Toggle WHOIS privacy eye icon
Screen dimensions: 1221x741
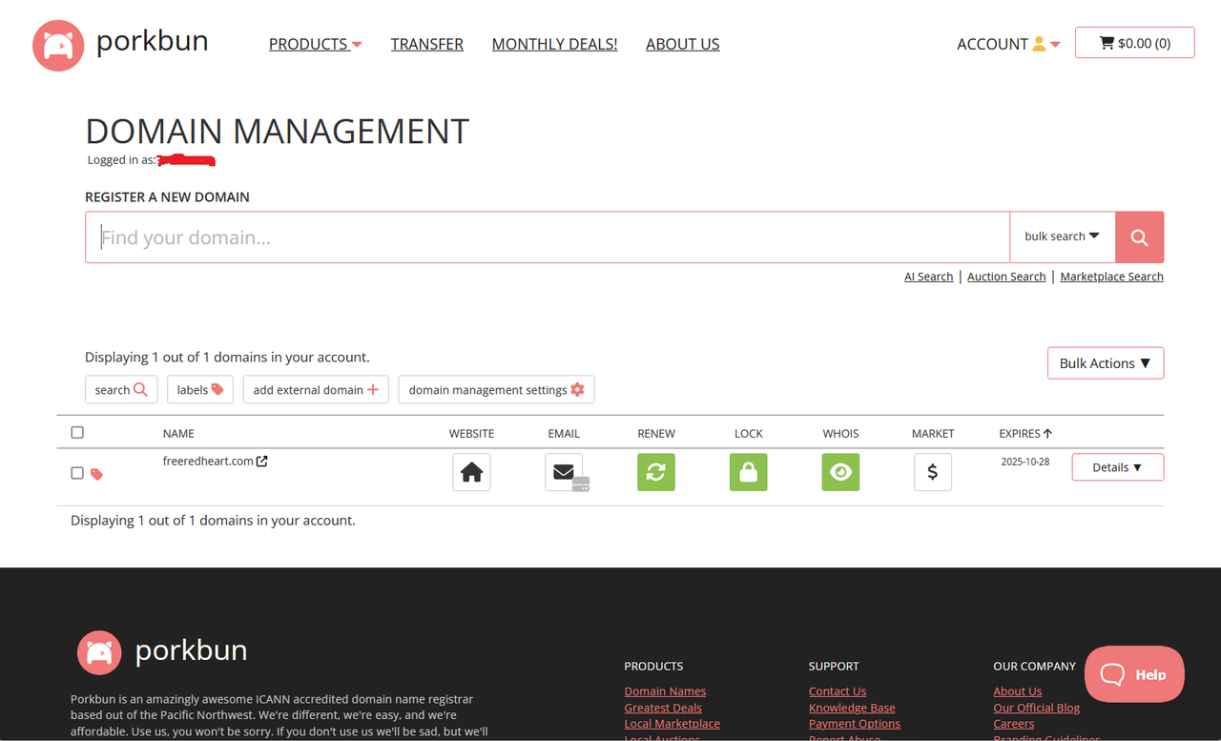(x=840, y=472)
